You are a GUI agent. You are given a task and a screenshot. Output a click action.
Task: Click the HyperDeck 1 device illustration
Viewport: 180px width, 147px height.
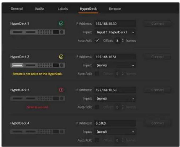coord(38,32)
